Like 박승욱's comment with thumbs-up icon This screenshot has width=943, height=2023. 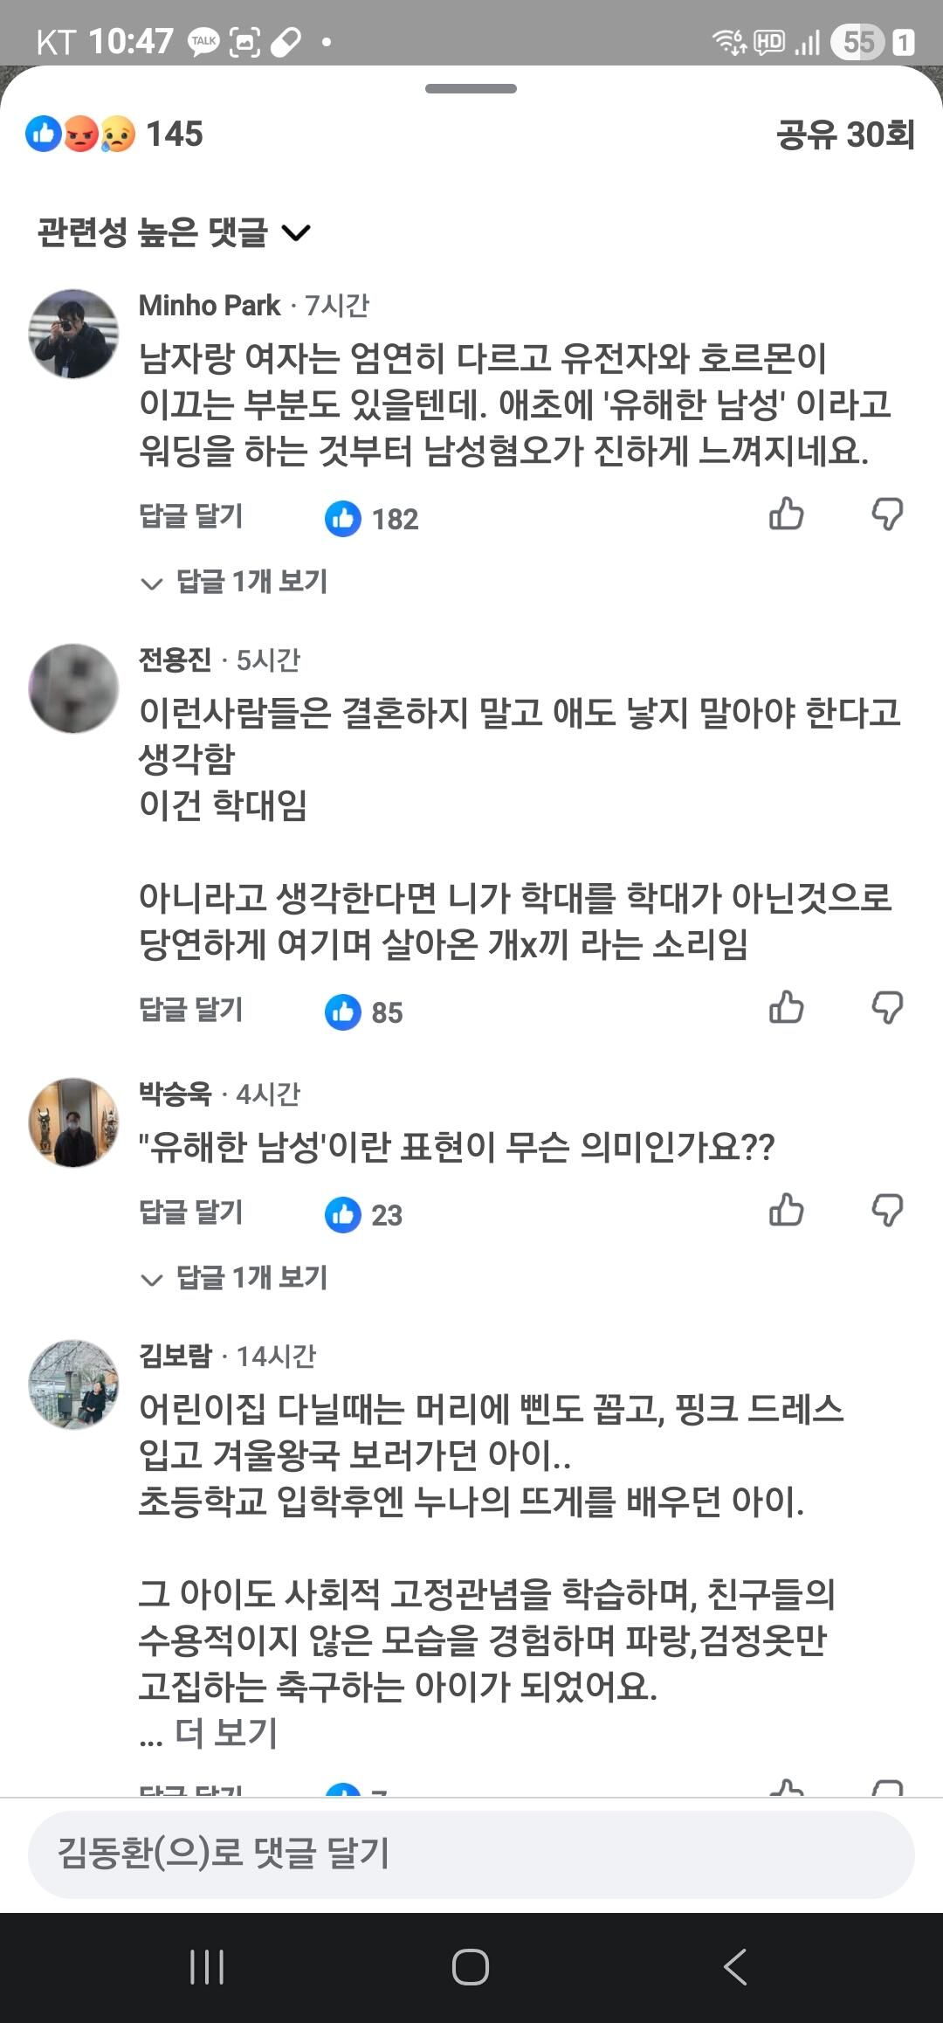point(786,1210)
